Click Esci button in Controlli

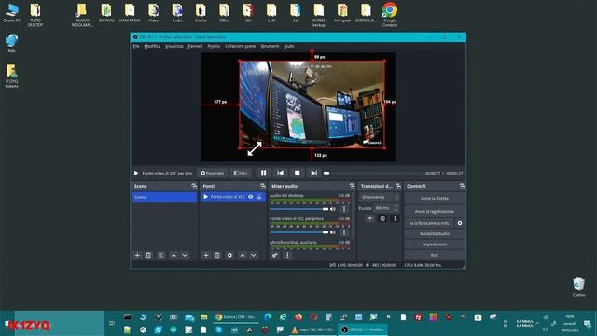coord(435,255)
